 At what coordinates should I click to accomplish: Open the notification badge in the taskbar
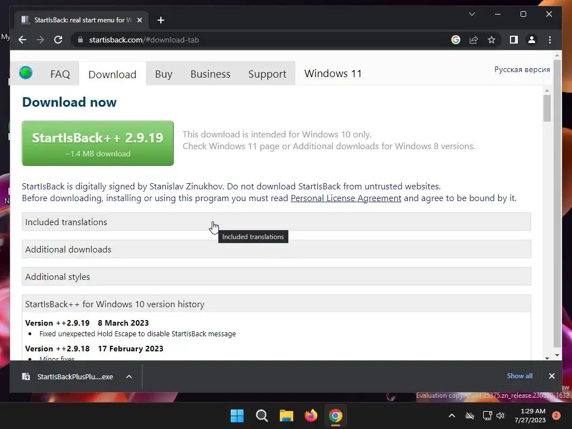(556, 416)
